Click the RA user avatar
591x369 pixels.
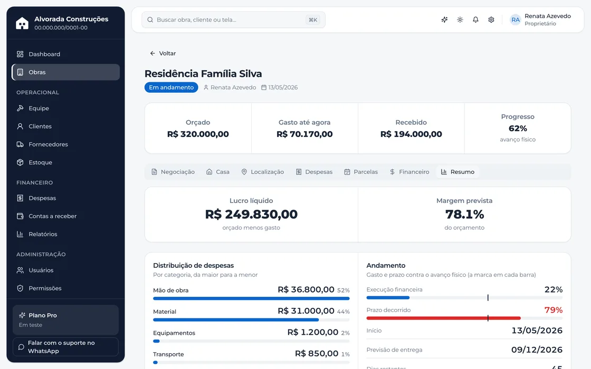click(515, 20)
